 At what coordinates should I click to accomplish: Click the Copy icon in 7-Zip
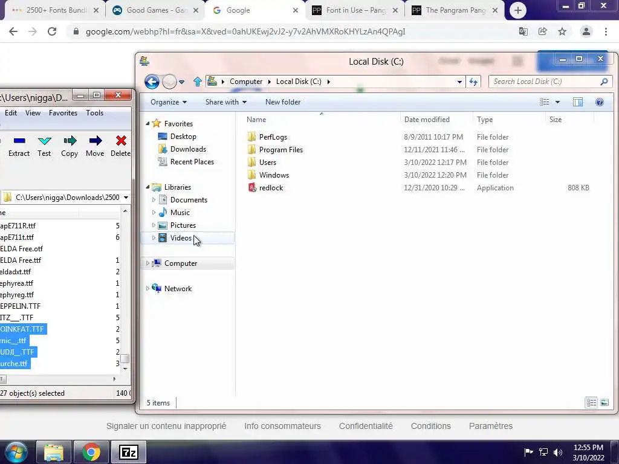point(70,141)
